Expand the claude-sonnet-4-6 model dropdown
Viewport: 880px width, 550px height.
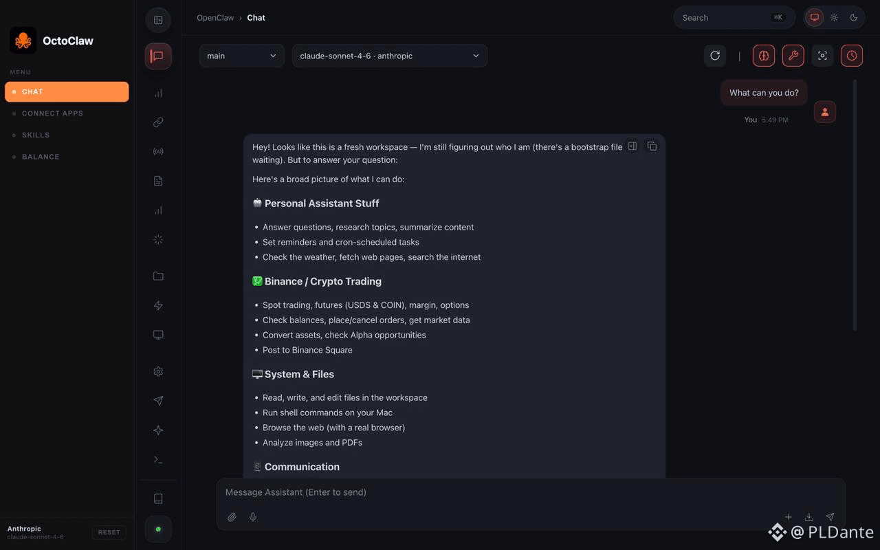point(390,56)
